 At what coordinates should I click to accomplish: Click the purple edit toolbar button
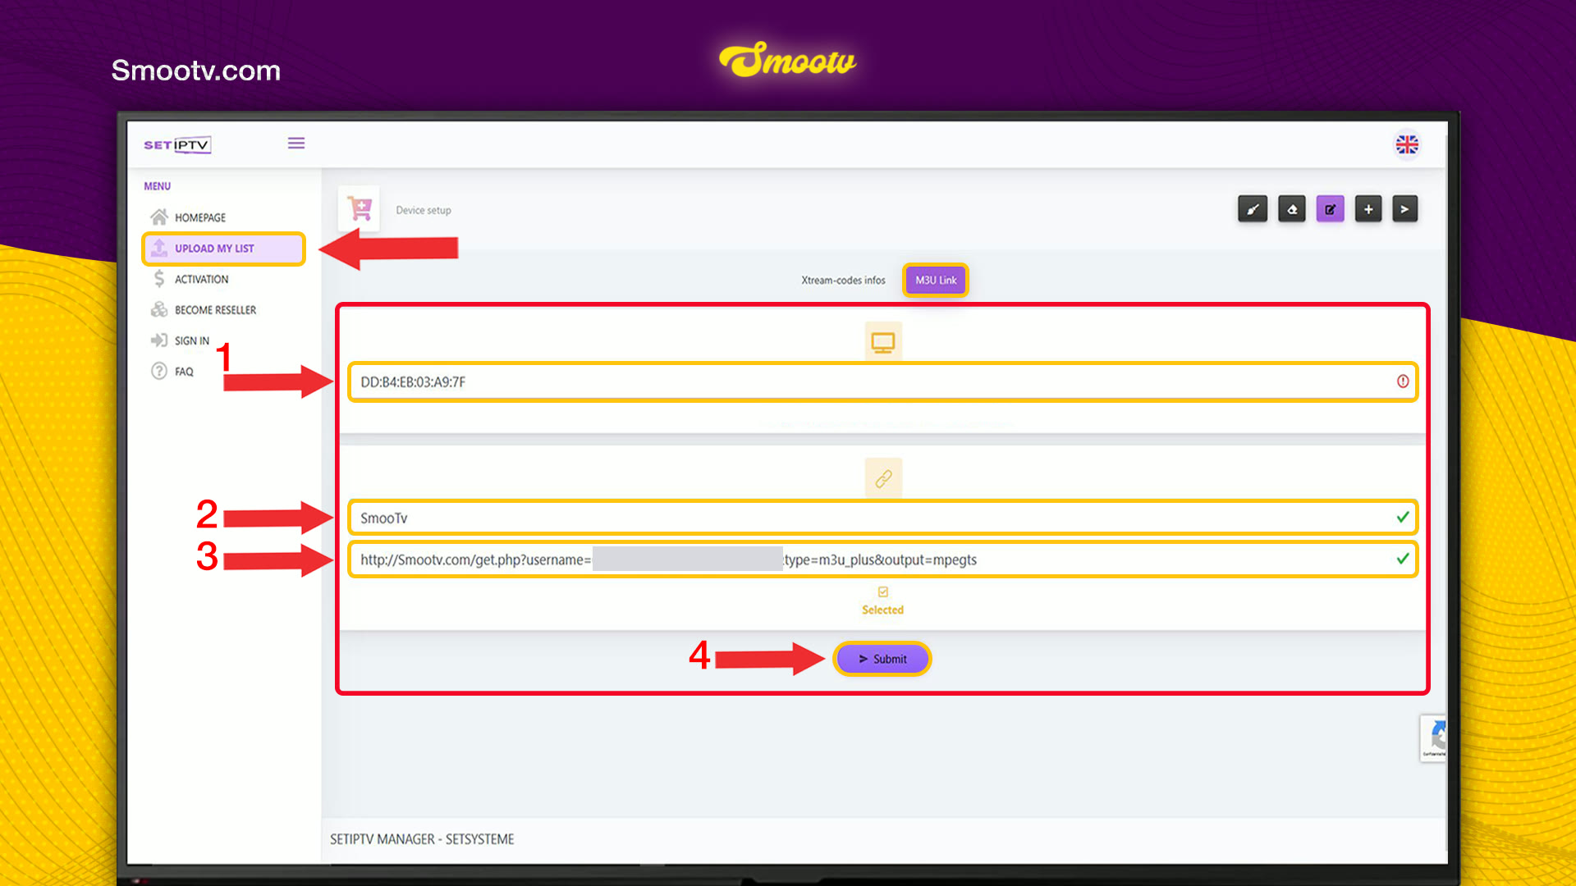[x=1330, y=209]
